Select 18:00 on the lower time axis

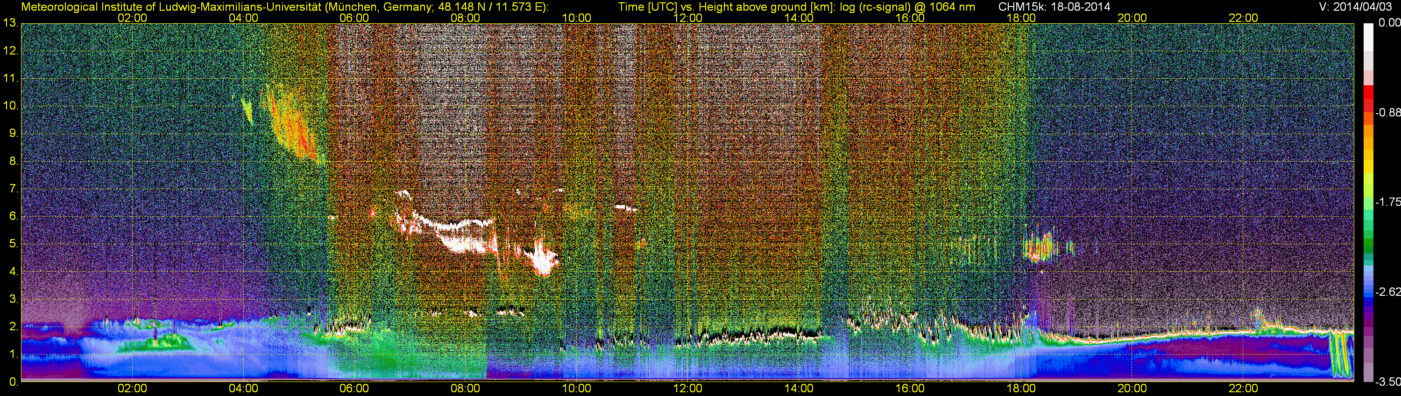coord(1021,389)
